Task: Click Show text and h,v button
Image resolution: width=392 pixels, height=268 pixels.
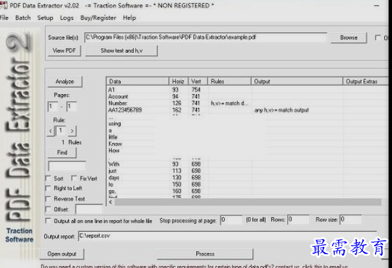Action: click(x=121, y=51)
